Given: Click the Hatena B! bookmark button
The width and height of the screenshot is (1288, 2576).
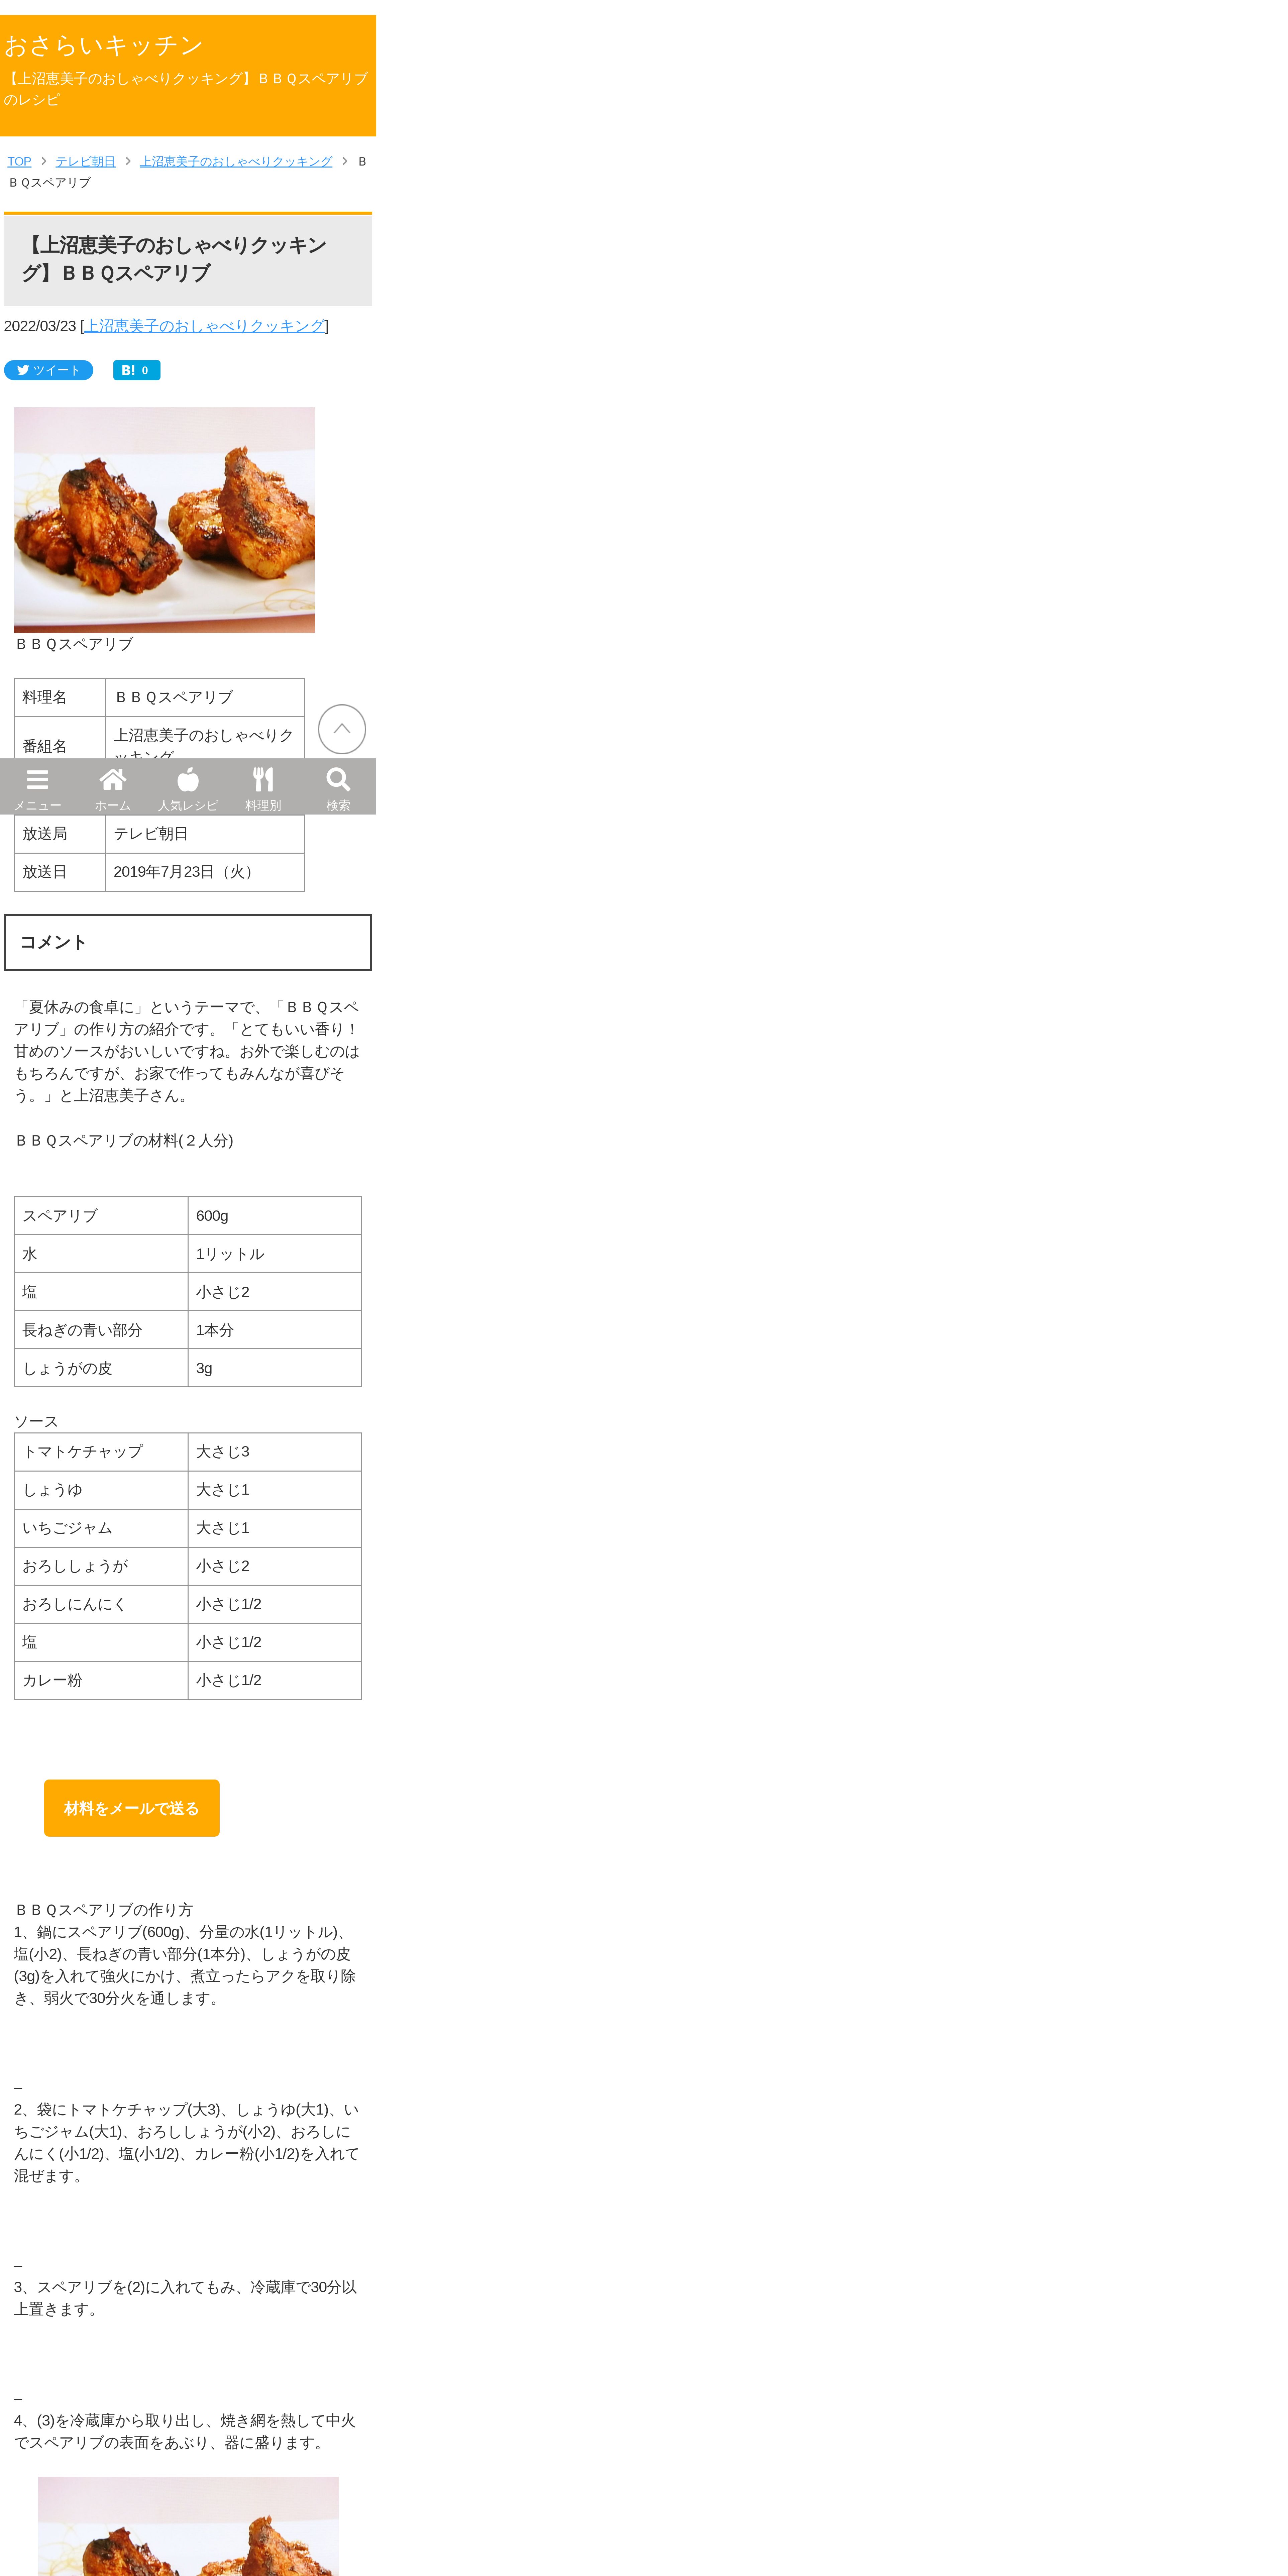Looking at the screenshot, I should point(137,370).
